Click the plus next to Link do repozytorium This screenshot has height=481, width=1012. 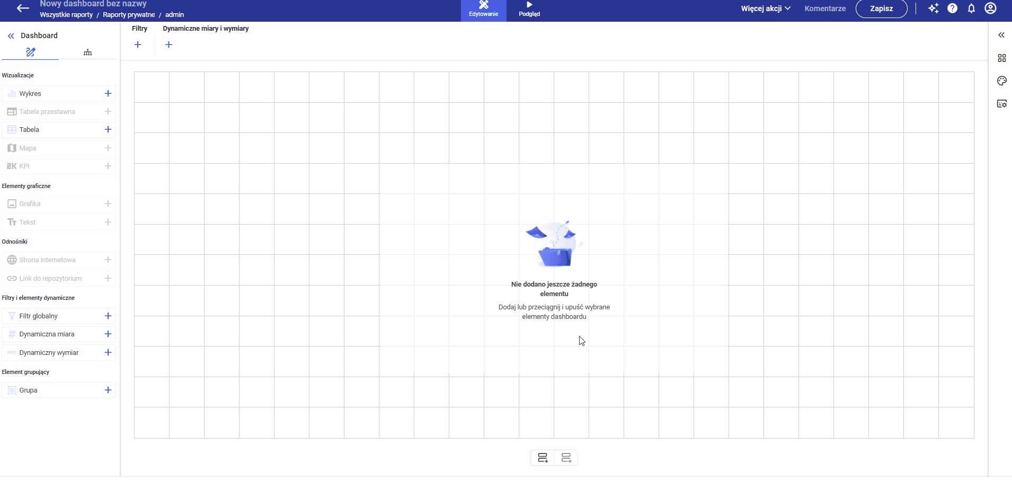108,278
